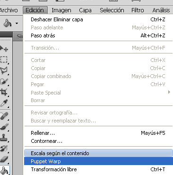
Task: Open the Imagen menu
Action: 61,10
